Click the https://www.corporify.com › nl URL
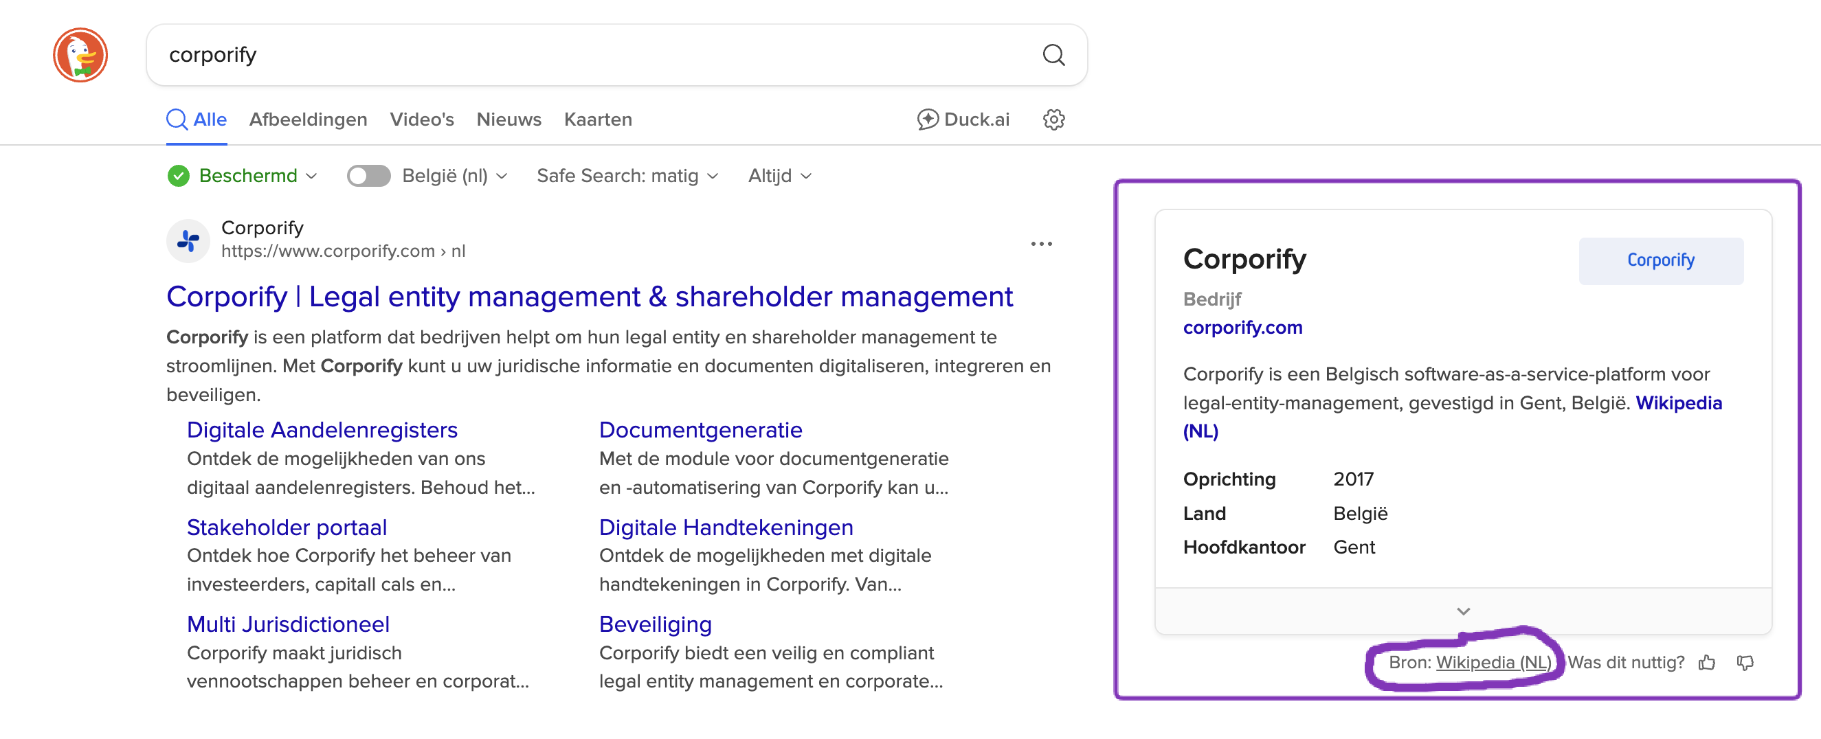Viewport: 1821px width, 739px height. click(x=343, y=251)
